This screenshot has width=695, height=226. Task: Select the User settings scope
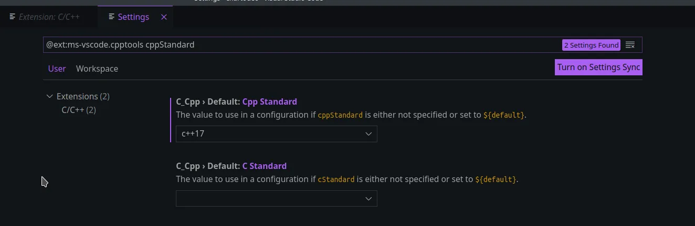pyautogui.click(x=57, y=69)
